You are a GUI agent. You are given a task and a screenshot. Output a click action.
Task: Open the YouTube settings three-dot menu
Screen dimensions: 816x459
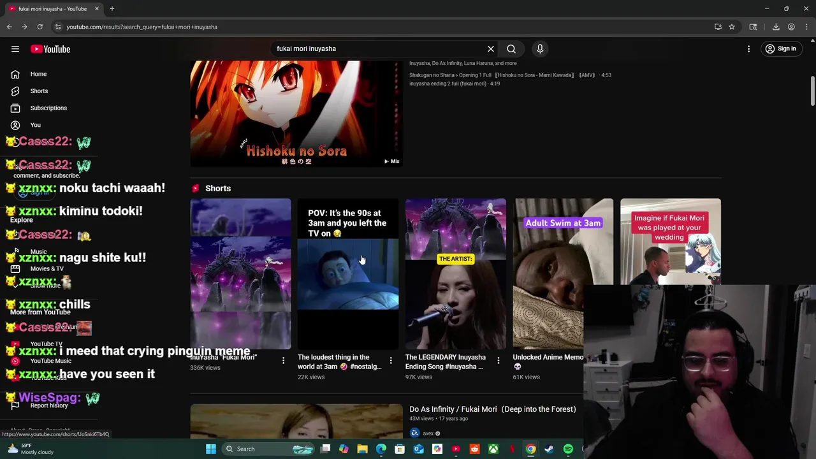(749, 49)
